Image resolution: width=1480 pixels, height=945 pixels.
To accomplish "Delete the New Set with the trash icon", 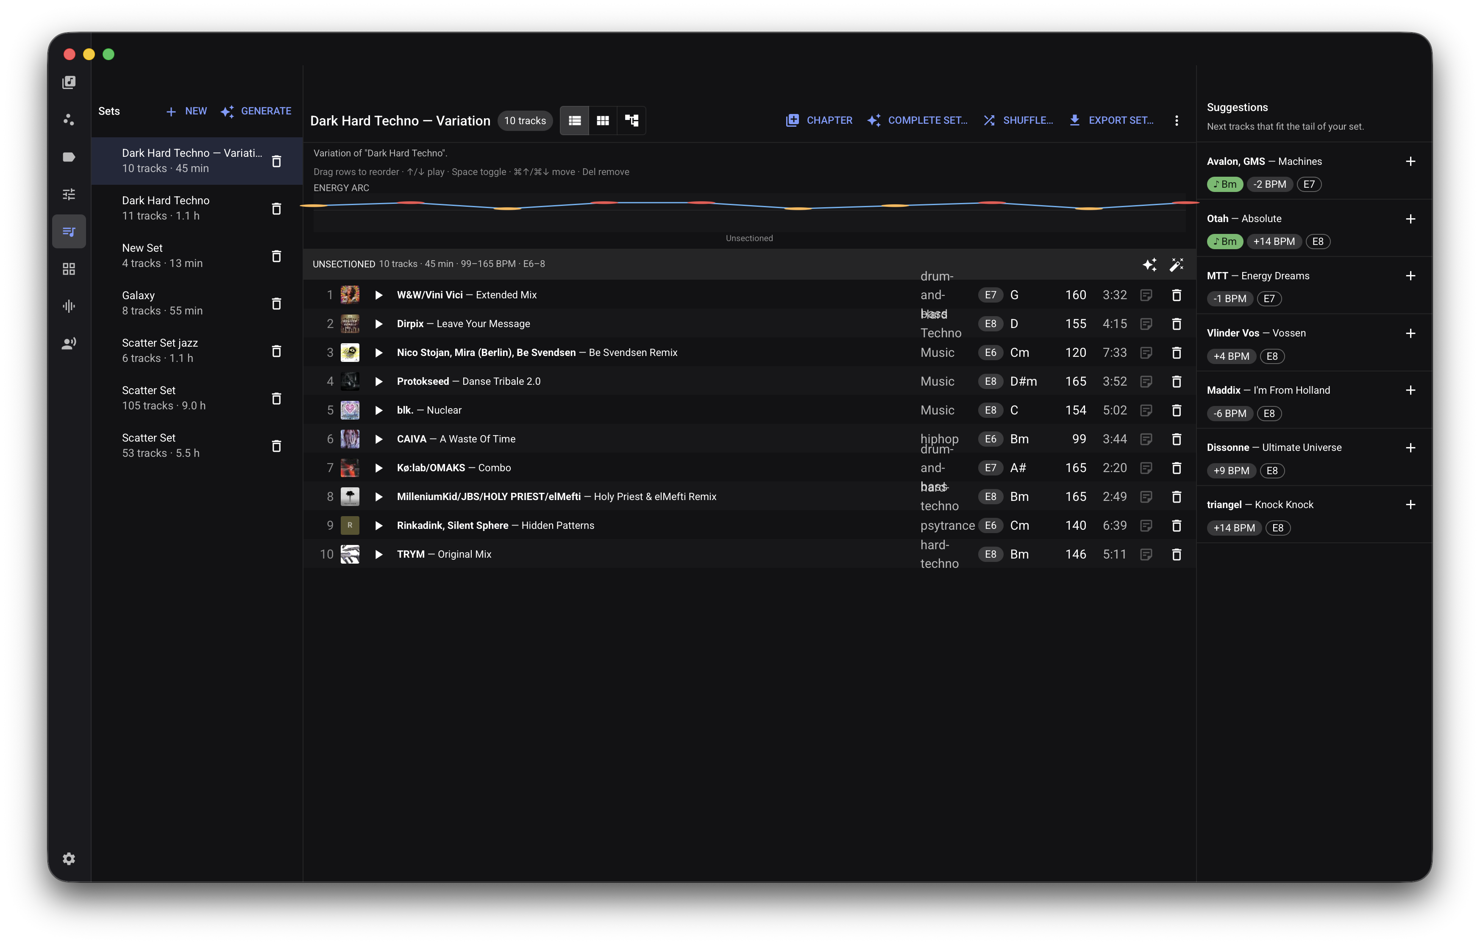I will click(277, 256).
